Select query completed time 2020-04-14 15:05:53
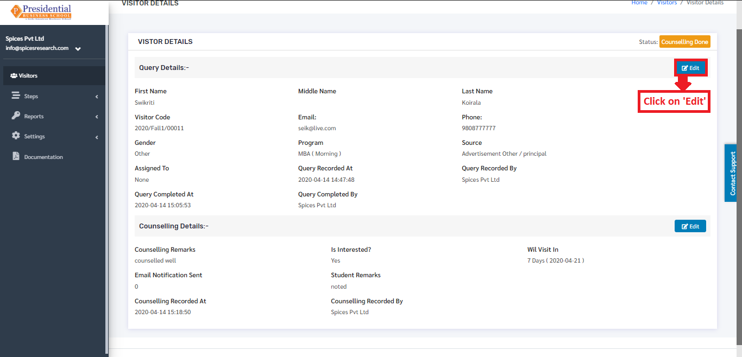 point(163,205)
